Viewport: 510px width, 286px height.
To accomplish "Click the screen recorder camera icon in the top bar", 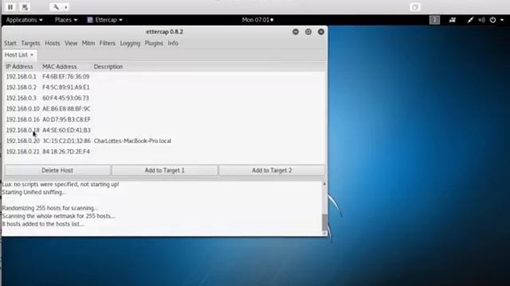I will pos(453,20).
